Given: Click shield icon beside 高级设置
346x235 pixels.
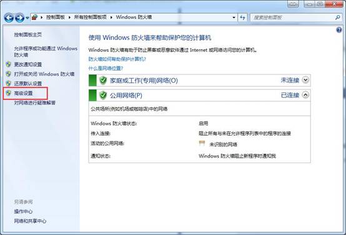Looking at the screenshot, I should 8,93.
